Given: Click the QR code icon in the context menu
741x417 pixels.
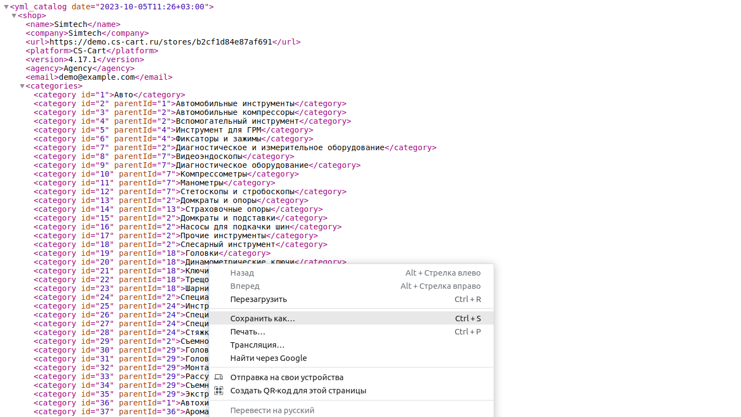Looking at the screenshot, I should pyautogui.click(x=219, y=391).
